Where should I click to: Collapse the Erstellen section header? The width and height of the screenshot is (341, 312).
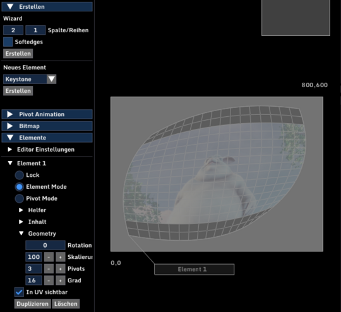(x=47, y=6)
